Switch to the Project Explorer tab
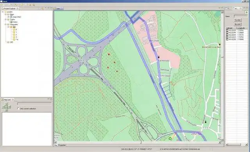Viewport: 250px width, 152px height. [x=10, y=9]
